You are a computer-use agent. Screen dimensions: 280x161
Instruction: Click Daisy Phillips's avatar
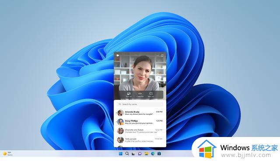120,122
